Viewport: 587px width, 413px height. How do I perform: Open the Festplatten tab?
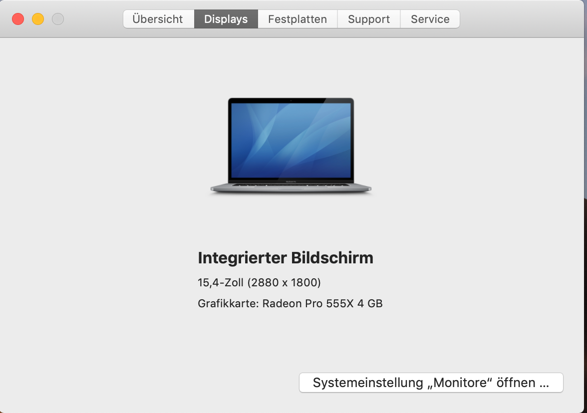pyautogui.click(x=297, y=19)
